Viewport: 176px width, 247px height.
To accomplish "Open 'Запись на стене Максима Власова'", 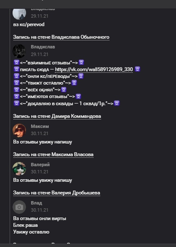I will pyautogui.click(x=53, y=154).
